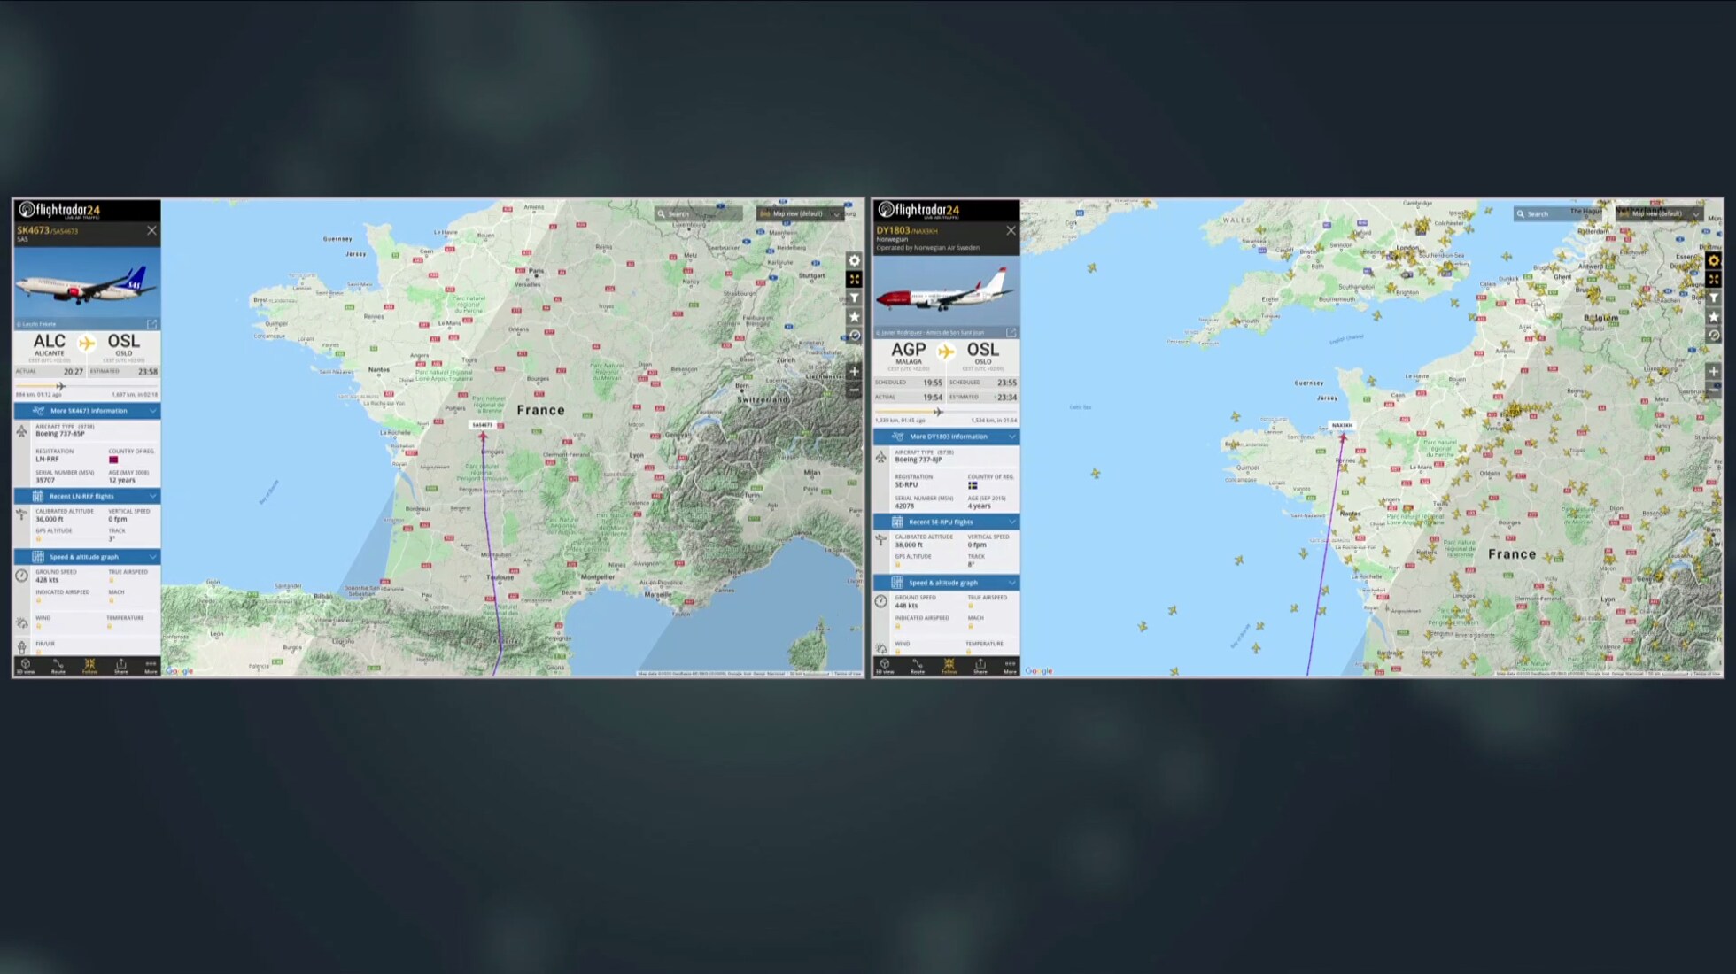
Task: Zoom out on left map
Action: tap(854, 390)
